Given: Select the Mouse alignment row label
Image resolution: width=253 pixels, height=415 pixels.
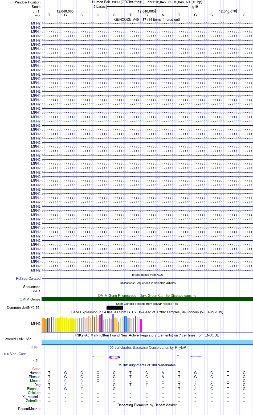Looking at the screenshot, I should [x=35, y=381].
